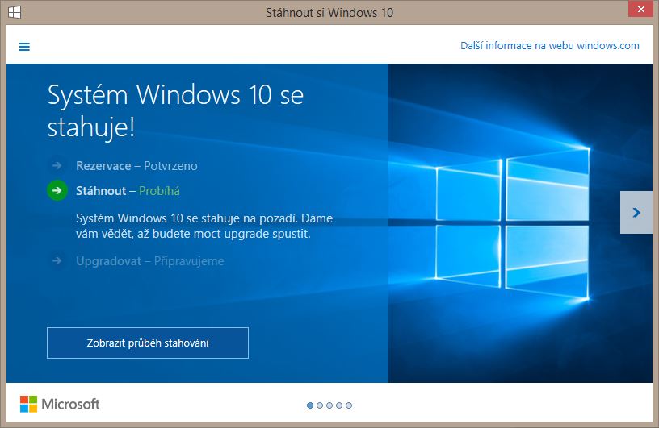This screenshot has width=659, height=428.
Task: Click the Windows 10 hero logo image
Action: pos(512,223)
